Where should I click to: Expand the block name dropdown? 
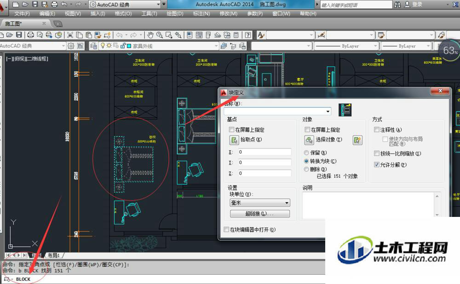[x=328, y=111]
